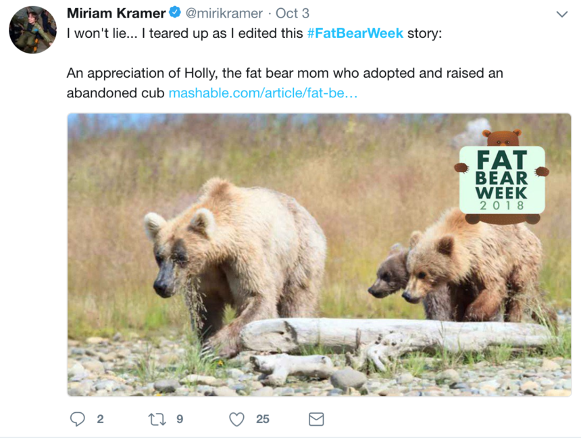Click the @mirikramer handle
Image resolution: width=581 pixels, height=440 pixels.
coord(224,14)
